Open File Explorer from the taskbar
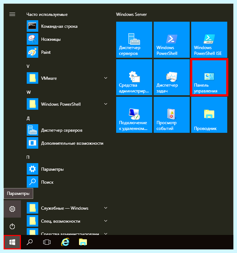The width and height of the screenshot is (237, 253). 83,242
